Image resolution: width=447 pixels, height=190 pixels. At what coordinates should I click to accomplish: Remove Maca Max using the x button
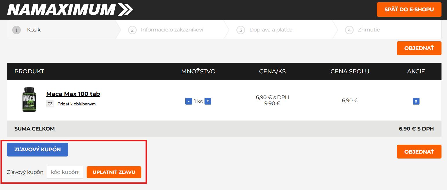point(416,101)
